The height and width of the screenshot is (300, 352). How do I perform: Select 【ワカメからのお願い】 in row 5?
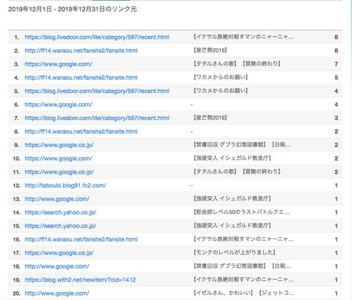pyautogui.click(x=221, y=91)
